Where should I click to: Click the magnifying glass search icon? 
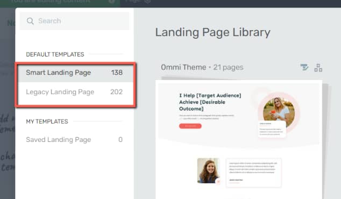pos(30,21)
